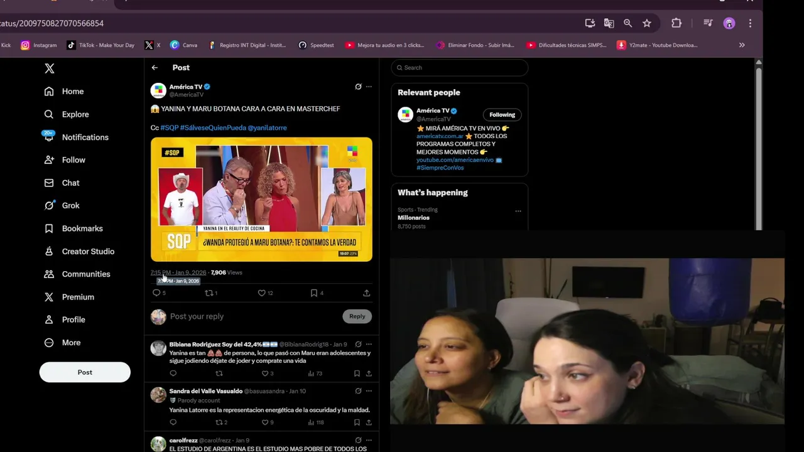Repost Bibiana Rodriguez's reply

219,374
